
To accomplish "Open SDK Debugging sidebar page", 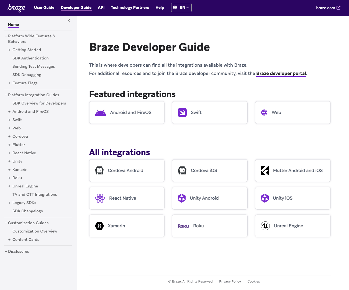I will click(x=27, y=75).
